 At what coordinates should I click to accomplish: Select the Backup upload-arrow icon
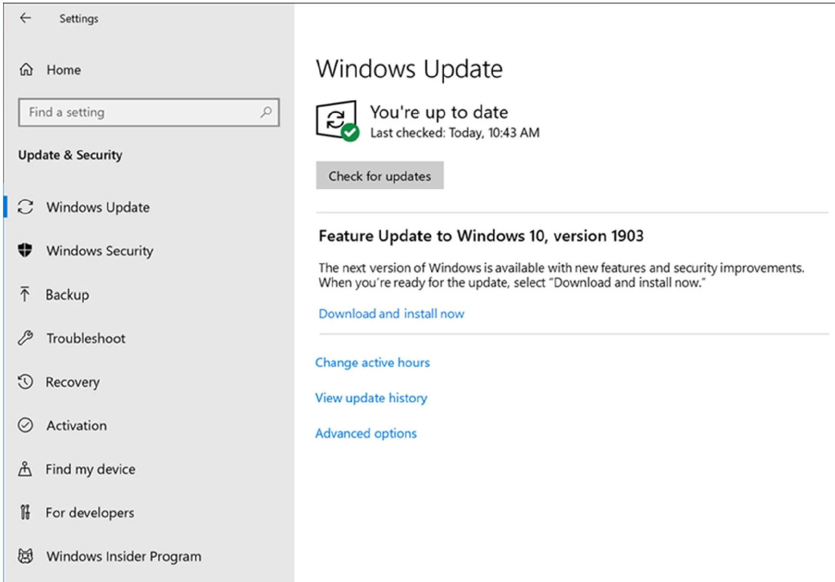coord(25,294)
